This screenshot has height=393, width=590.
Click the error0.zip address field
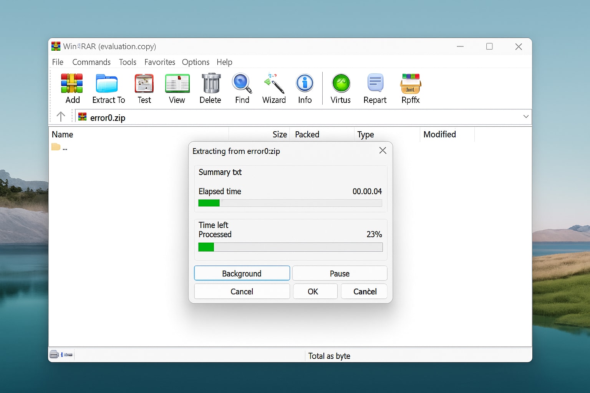(303, 117)
